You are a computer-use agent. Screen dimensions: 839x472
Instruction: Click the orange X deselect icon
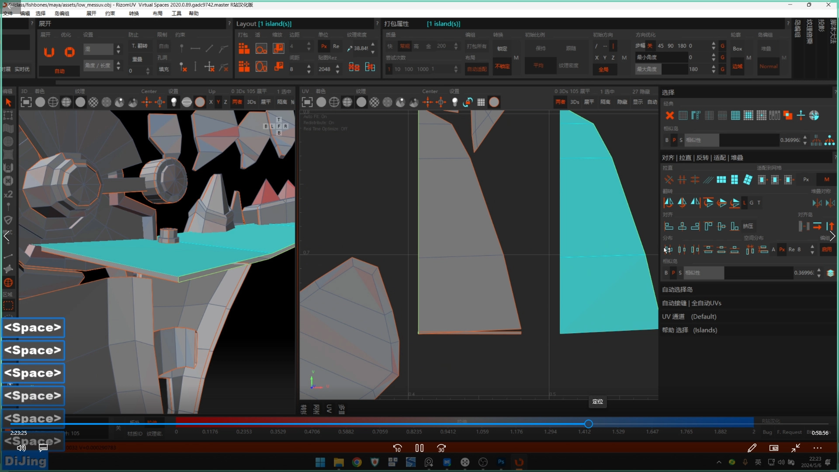click(669, 115)
